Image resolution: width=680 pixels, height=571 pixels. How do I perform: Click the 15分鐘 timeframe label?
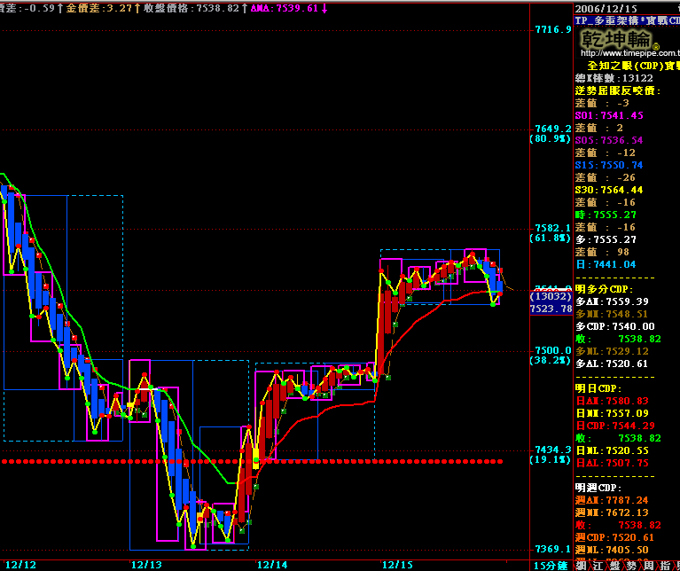[550, 565]
